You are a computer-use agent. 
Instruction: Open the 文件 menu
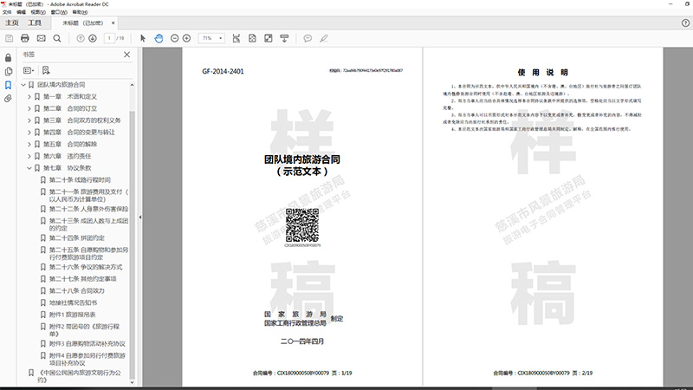7,12
